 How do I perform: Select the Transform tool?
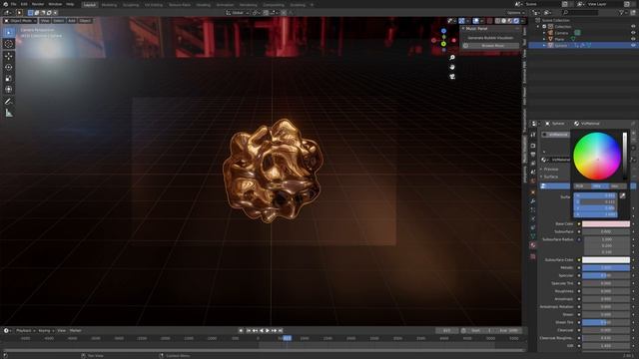point(9,89)
